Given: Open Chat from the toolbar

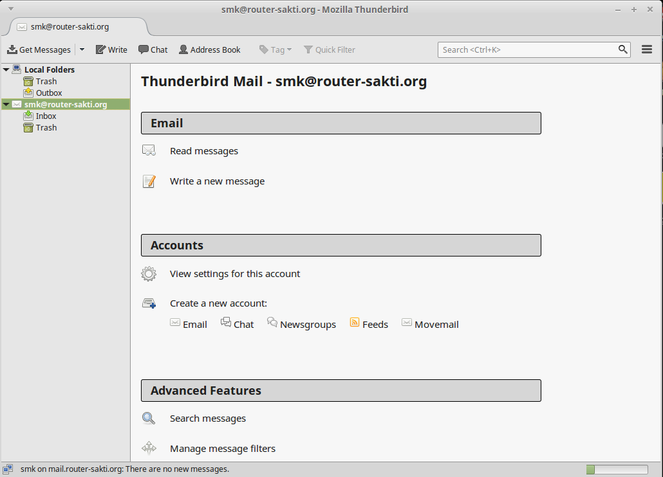Looking at the screenshot, I should (x=142, y=50).
